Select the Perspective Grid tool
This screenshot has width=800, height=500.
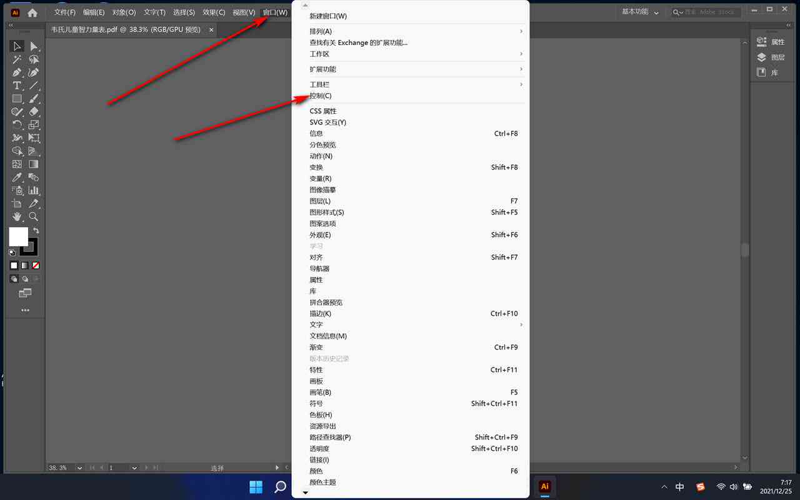34,151
